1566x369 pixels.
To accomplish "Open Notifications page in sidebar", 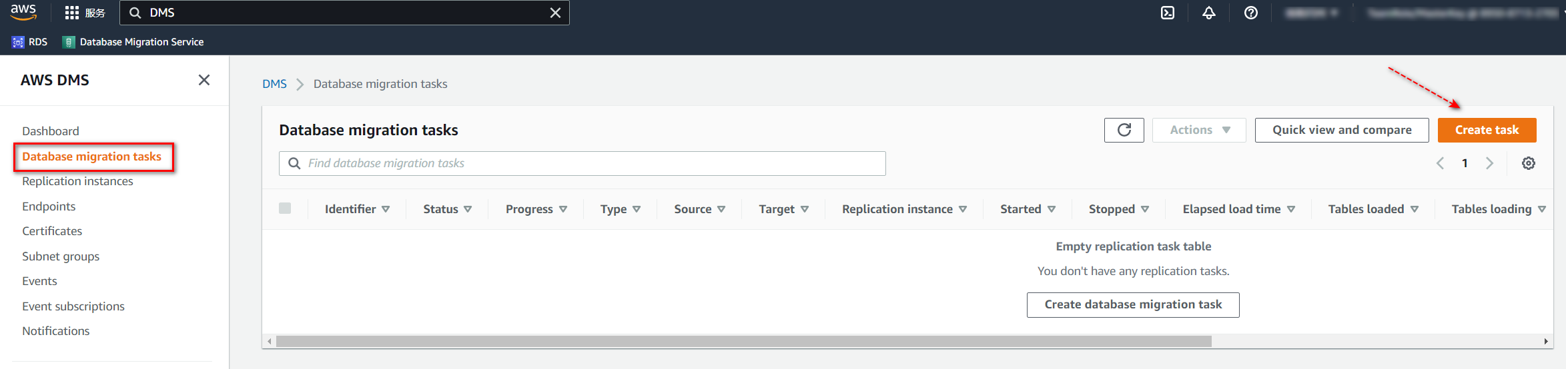I will pos(56,331).
